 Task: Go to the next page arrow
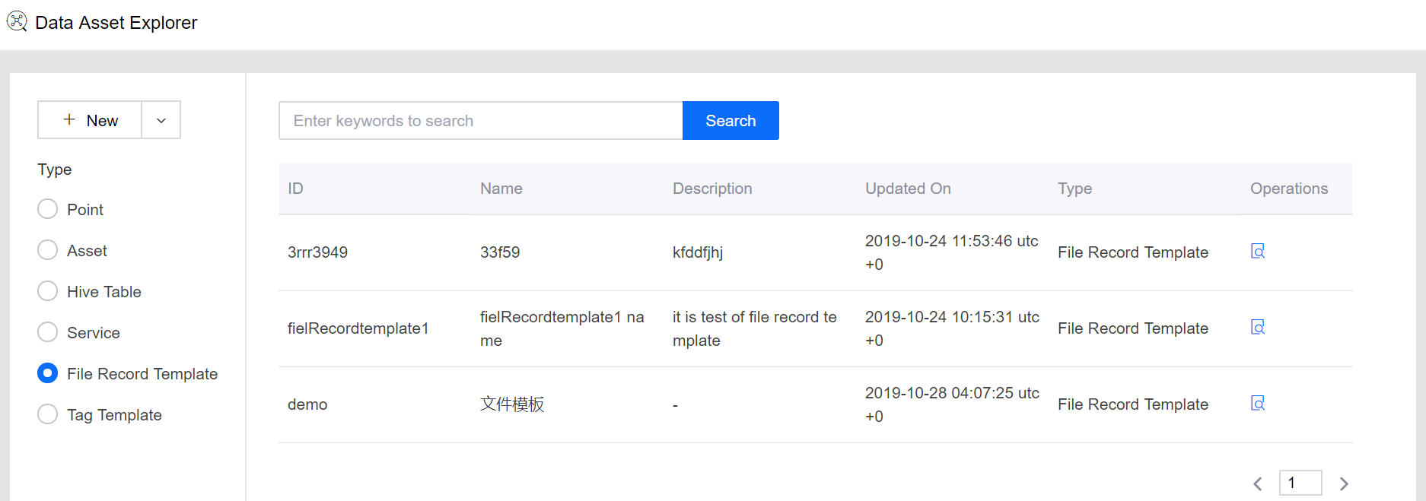pyautogui.click(x=1343, y=484)
